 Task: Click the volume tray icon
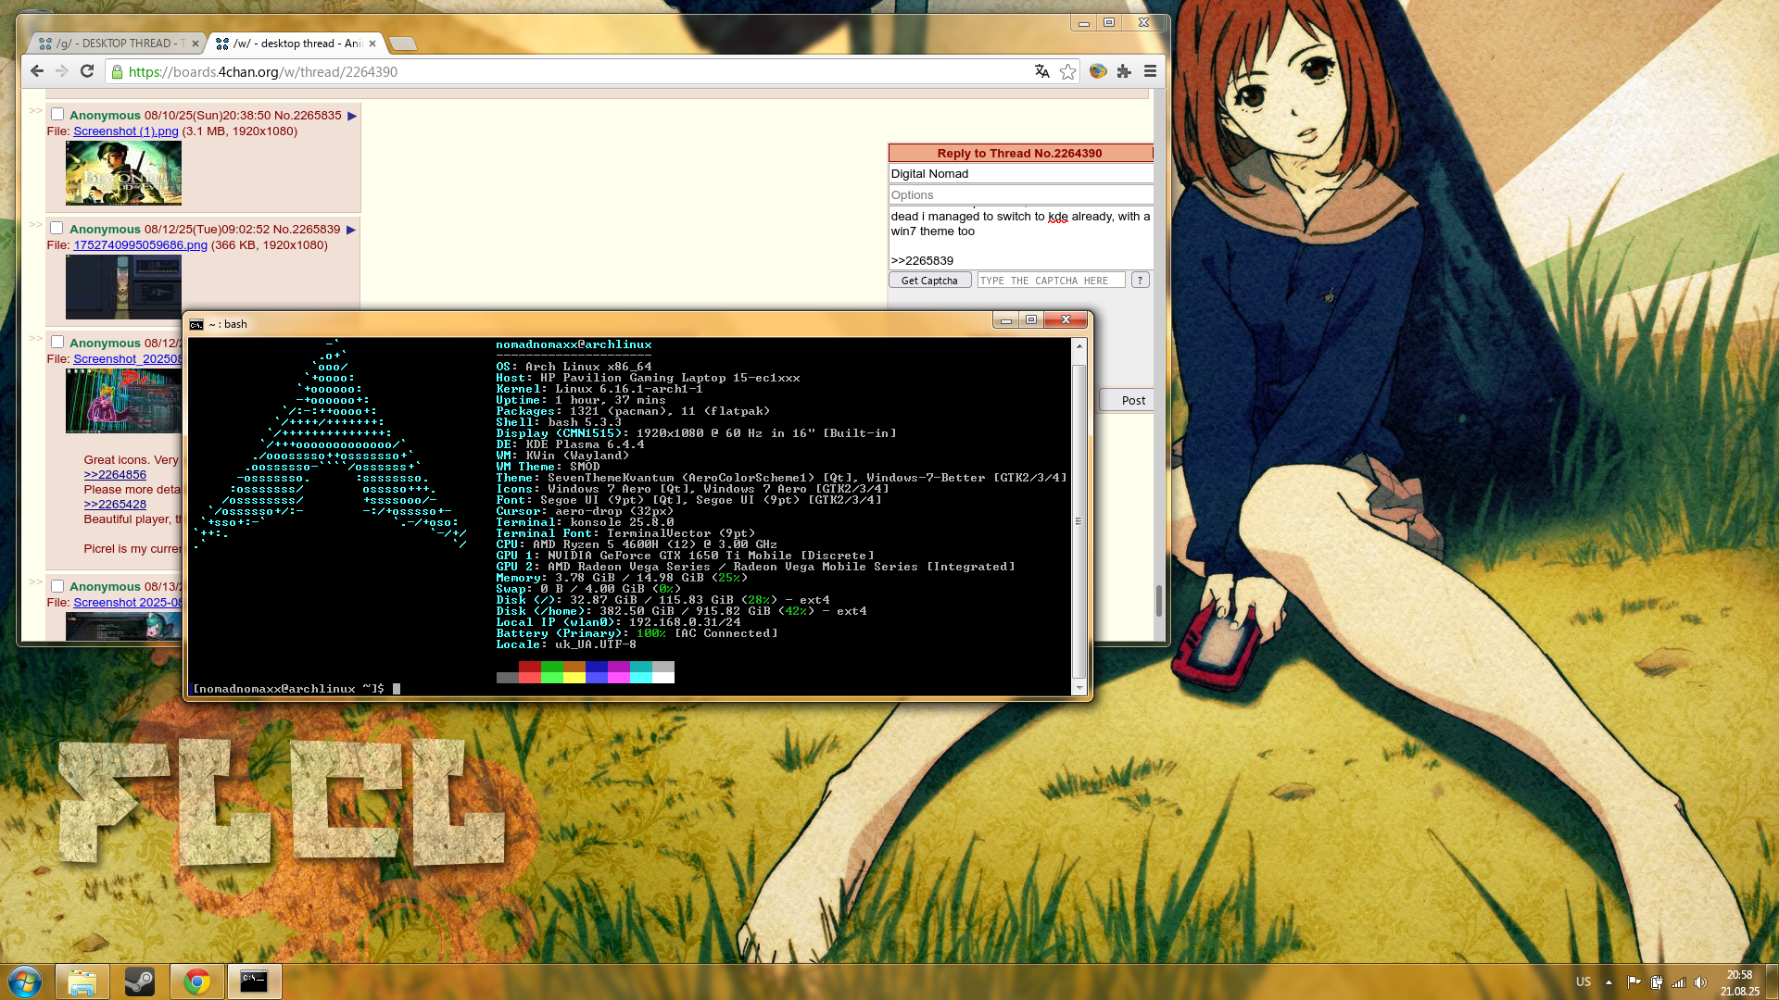point(1700,982)
